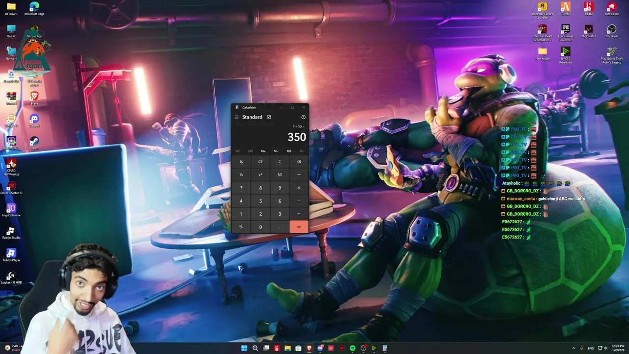Click digit 5 on Calculator keypad

(x=260, y=201)
